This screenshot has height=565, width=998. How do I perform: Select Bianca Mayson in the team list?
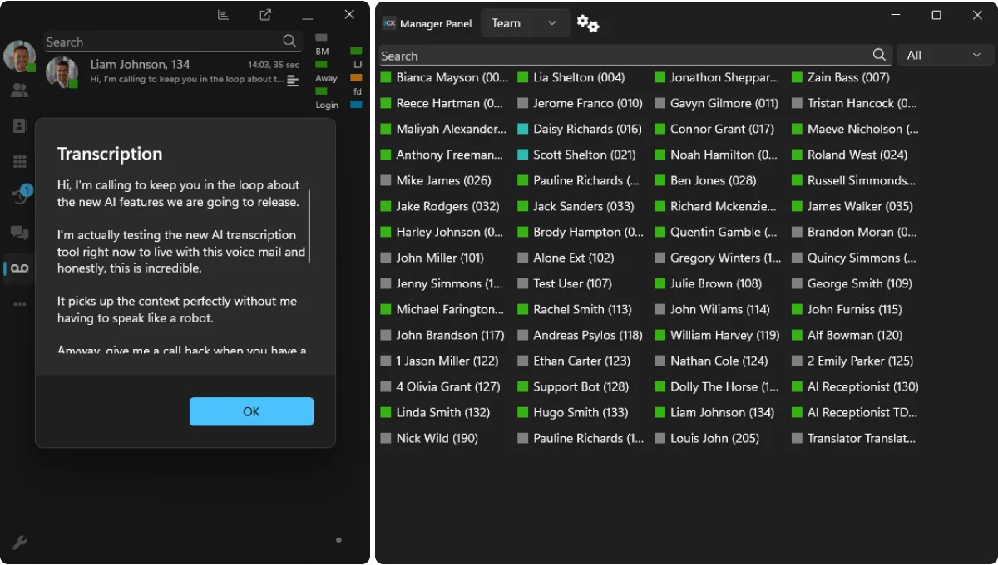coord(443,77)
